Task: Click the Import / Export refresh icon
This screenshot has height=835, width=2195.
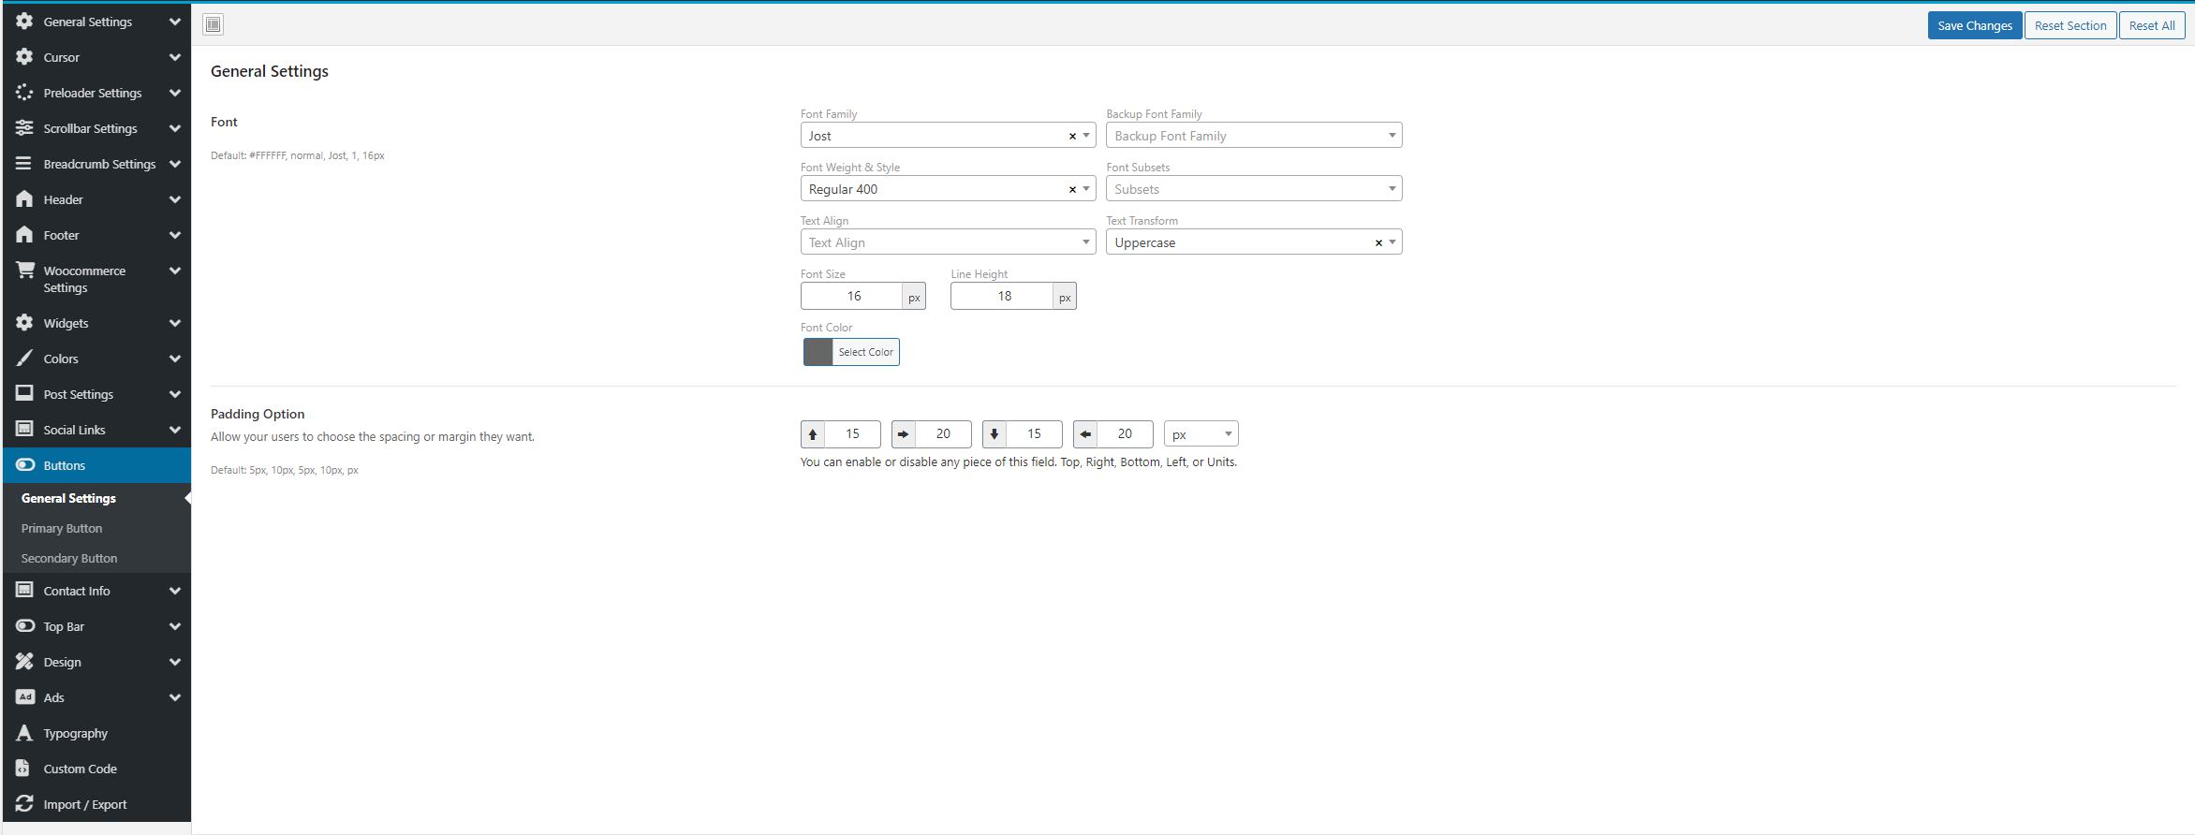Action: [24, 804]
